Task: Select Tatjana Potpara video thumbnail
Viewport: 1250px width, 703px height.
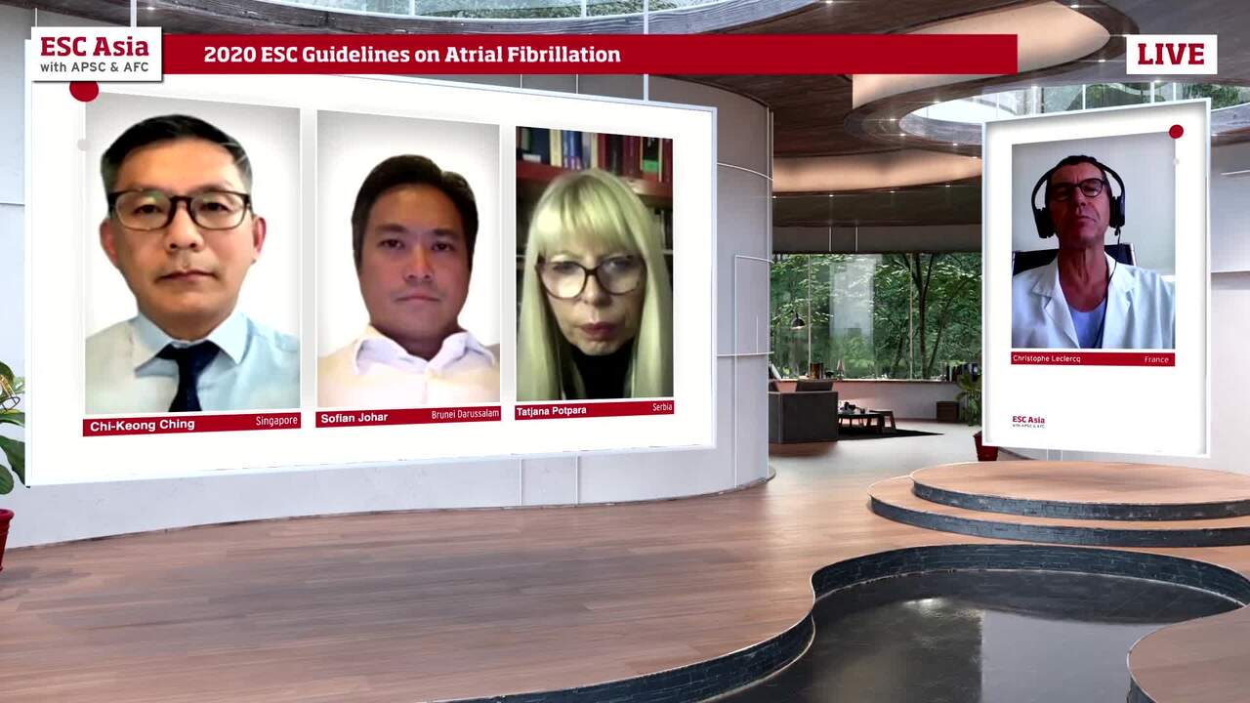Action: pyautogui.click(x=594, y=264)
